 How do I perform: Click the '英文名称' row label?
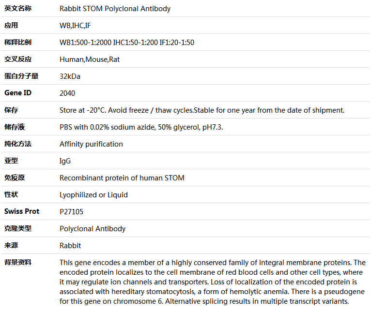[x=18, y=8]
